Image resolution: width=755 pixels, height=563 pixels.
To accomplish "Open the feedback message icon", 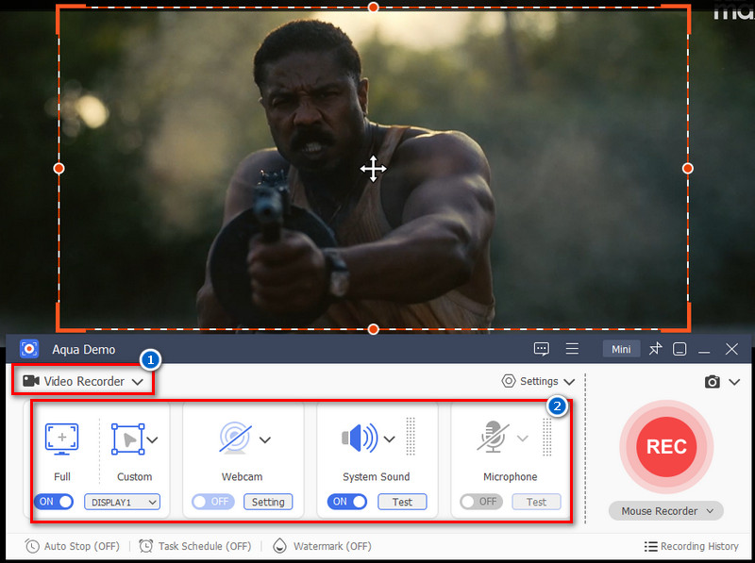I will pyautogui.click(x=541, y=348).
